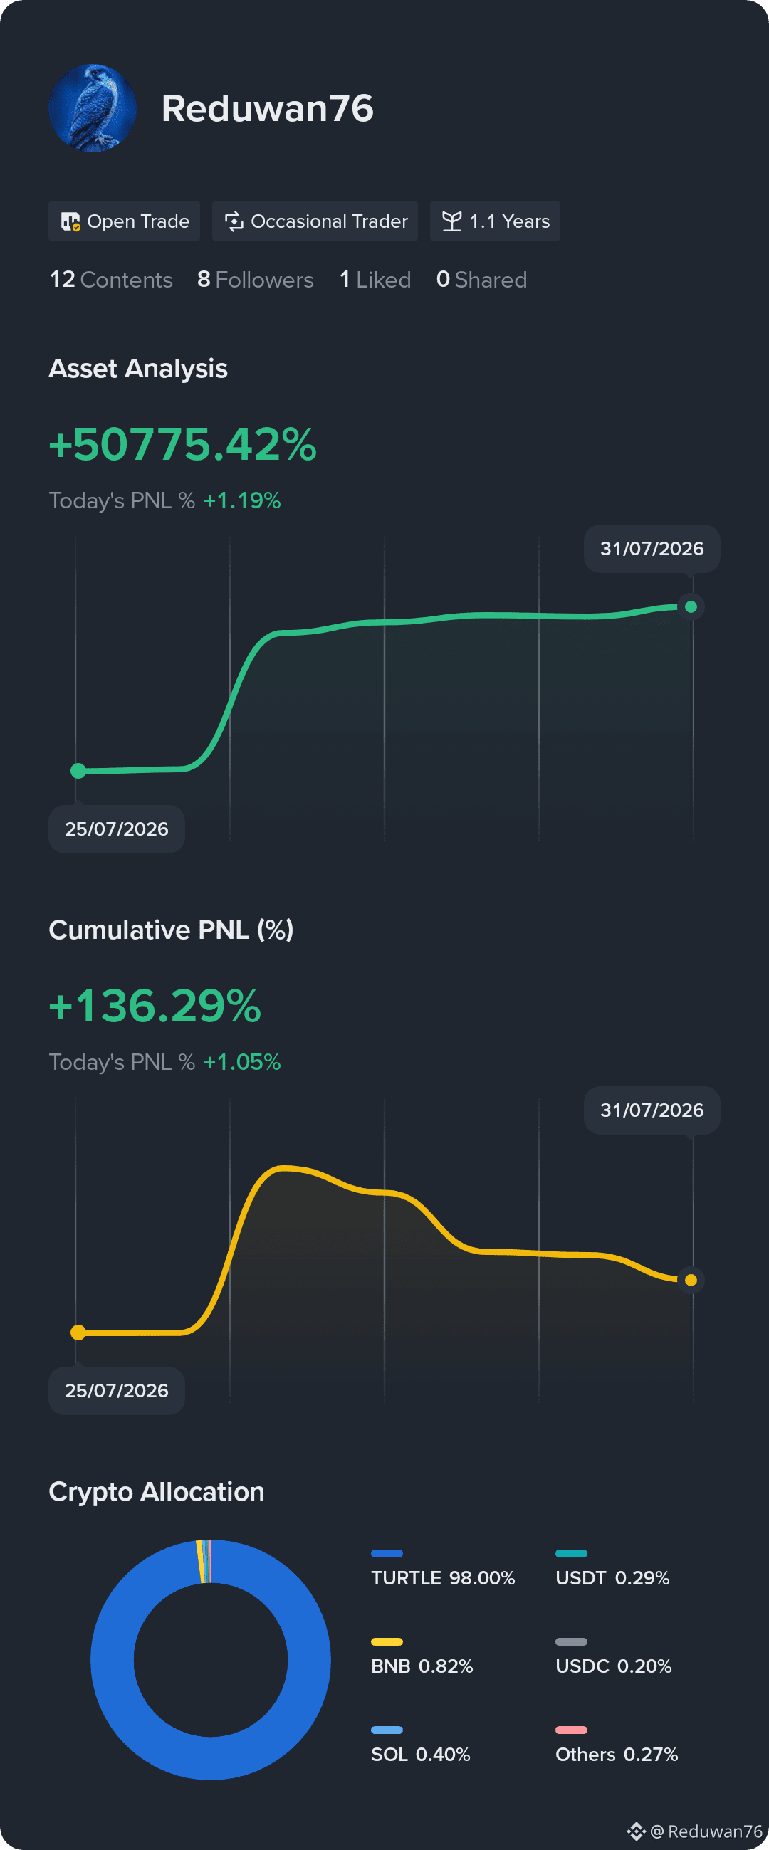Select the TURTLE blue legend swatch
This screenshot has height=1850, width=769.
tap(387, 1553)
